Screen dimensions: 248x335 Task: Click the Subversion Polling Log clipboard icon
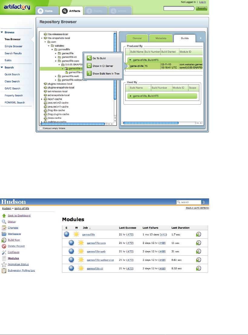pyautogui.click(x=4, y=270)
